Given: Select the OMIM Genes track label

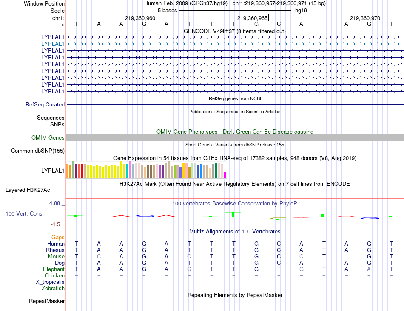Looking at the screenshot, I should pyautogui.click(x=48, y=138).
